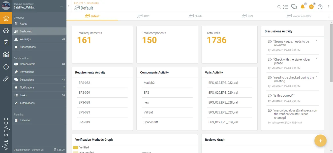The image size is (333, 153).
Task: Open the Analysis chart icon in sidebar
Action: [6, 54]
